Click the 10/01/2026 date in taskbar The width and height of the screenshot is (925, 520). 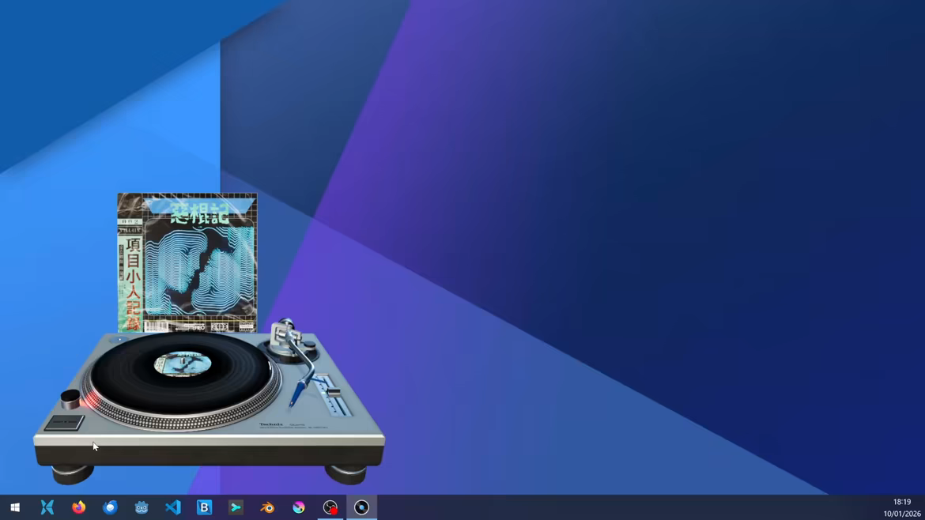pyautogui.click(x=902, y=514)
